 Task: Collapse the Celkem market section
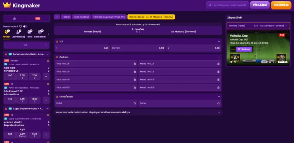(219, 57)
